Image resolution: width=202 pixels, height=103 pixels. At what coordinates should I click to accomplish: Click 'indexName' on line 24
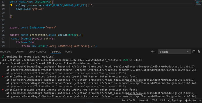pos(37,27)
